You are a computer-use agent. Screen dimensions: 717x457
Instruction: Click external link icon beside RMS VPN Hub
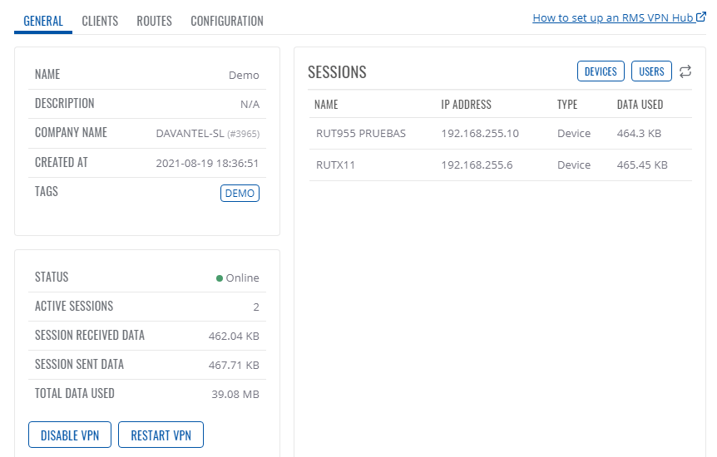701,17
